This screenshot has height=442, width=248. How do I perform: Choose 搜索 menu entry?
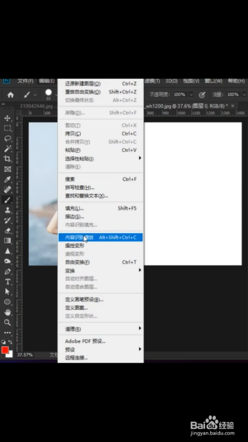tap(101, 179)
